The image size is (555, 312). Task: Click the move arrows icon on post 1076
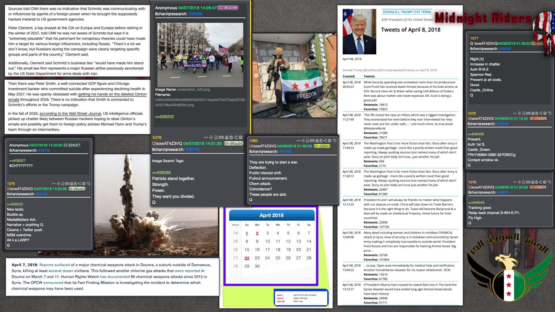click(x=211, y=138)
